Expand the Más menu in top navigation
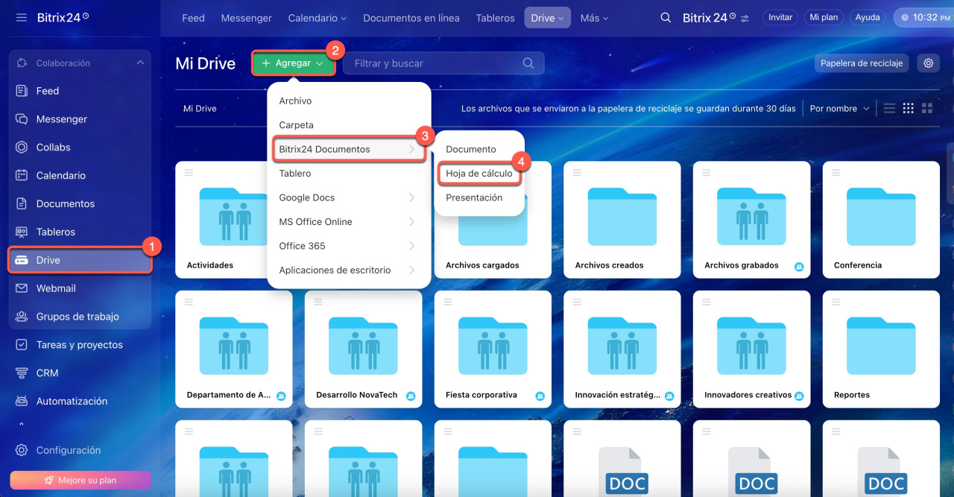This screenshot has width=954, height=497. [594, 18]
